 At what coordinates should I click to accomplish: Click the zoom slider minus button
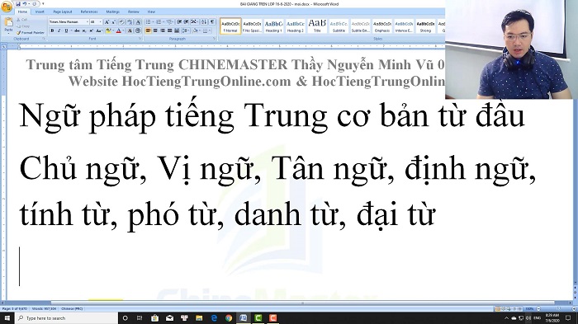(539, 309)
